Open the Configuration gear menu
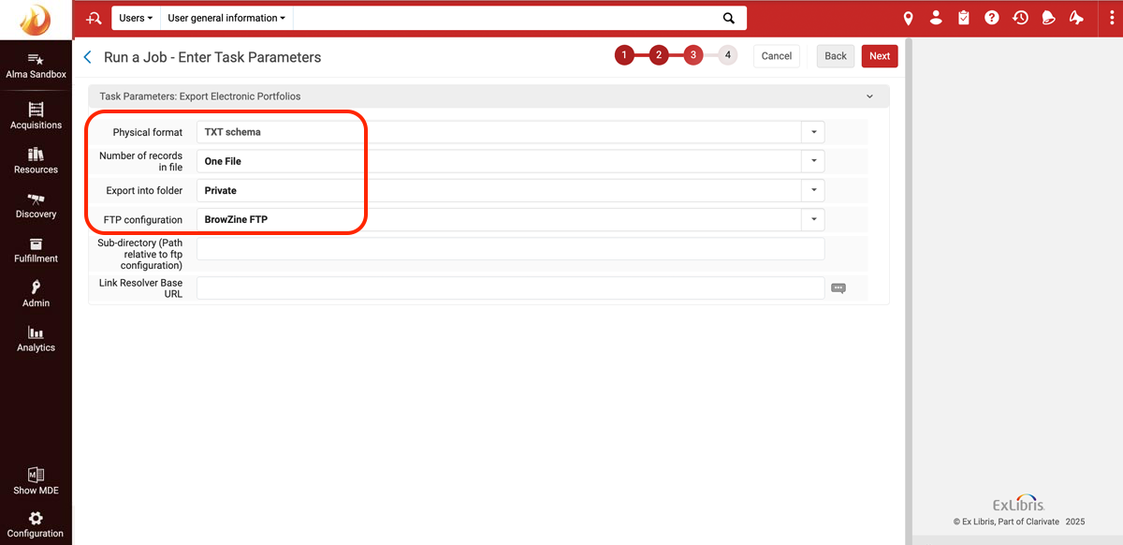The width and height of the screenshot is (1123, 545). coord(36,524)
